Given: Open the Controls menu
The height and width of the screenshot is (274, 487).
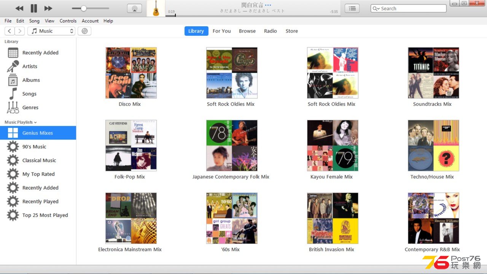Looking at the screenshot, I should [x=68, y=21].
